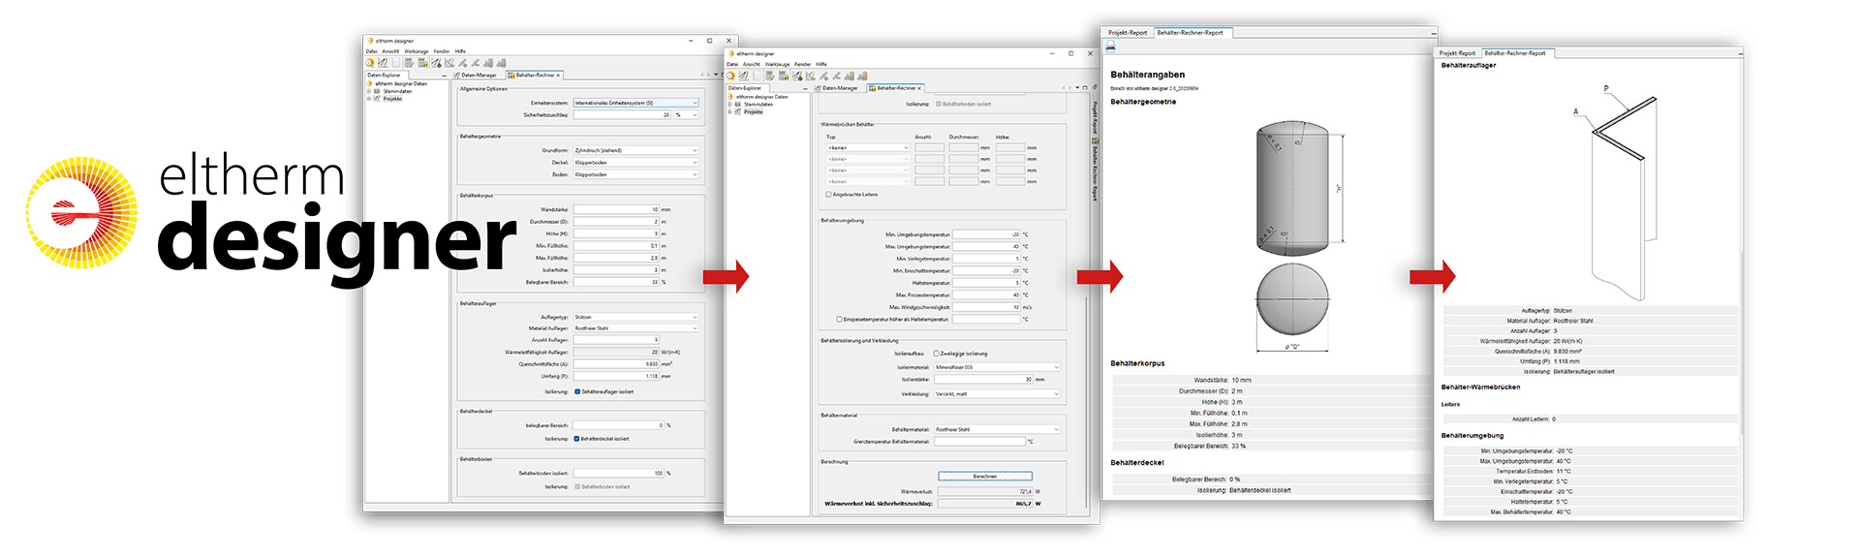The width and height of the screenshot is (1860, 558).
Task: Toggle the Behälterboden isoliert checkbox in the second window
Action: [x=939, y=104]
